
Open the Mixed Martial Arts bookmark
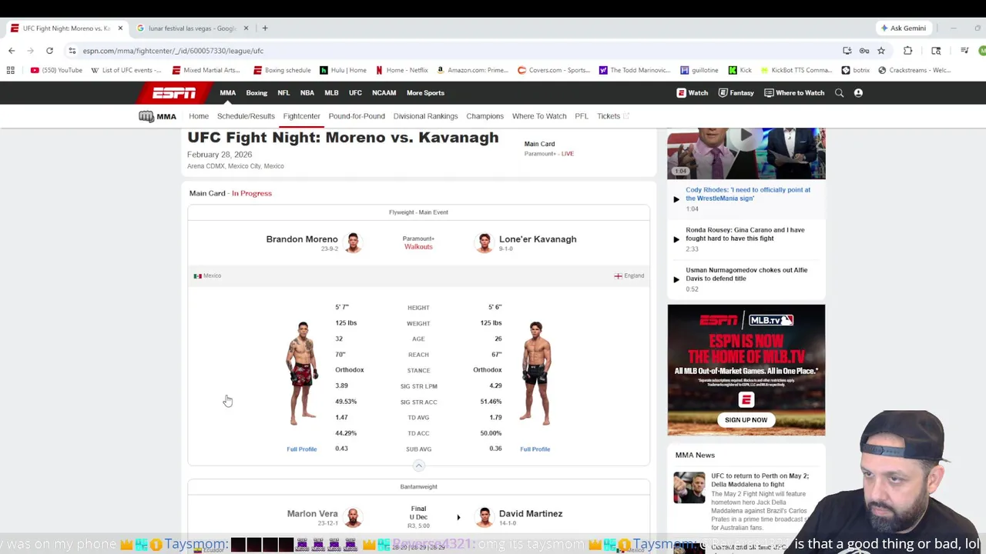pyautogui.click(x=206, y=70)
